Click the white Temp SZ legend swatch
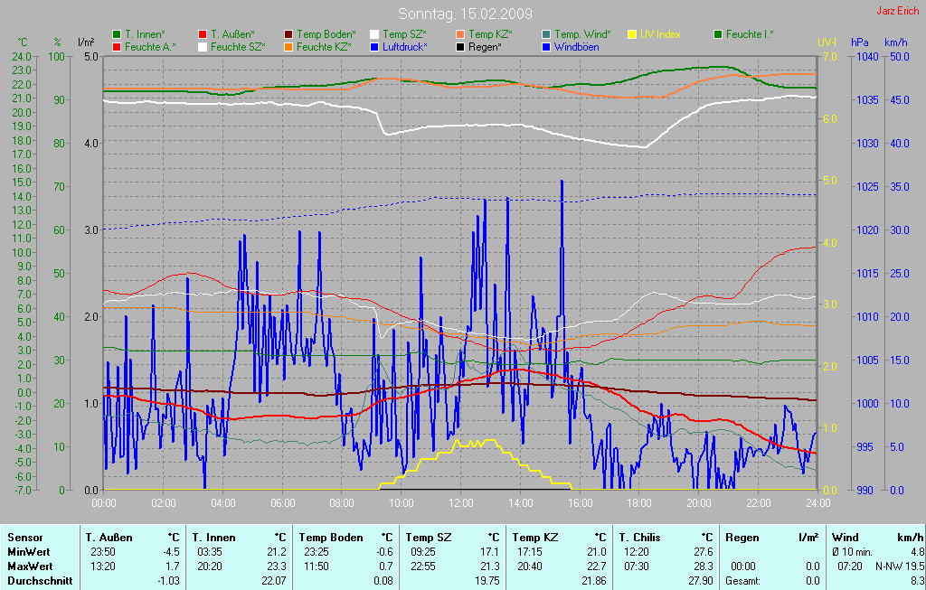Image resolution: width=926 pixels, height=590 pixels. click(374, 35)
